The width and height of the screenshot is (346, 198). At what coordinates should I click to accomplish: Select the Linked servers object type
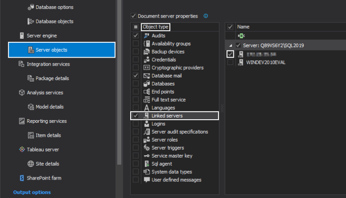click(x=167, y=116)
